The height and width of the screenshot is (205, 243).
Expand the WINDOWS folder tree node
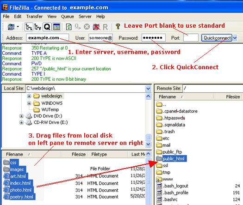tap(29, 103)
